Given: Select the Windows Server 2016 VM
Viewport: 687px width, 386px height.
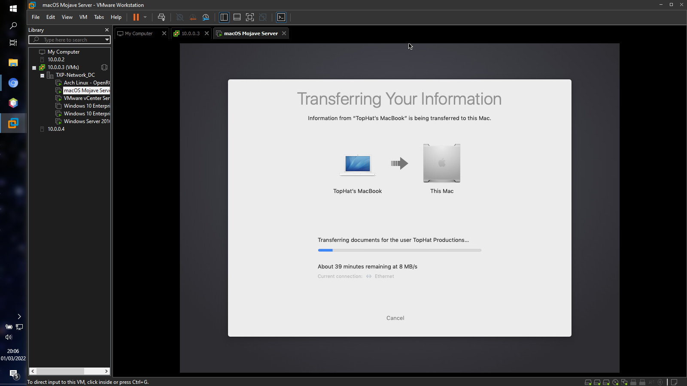Looking at the screenshot, I should point(87,121).
